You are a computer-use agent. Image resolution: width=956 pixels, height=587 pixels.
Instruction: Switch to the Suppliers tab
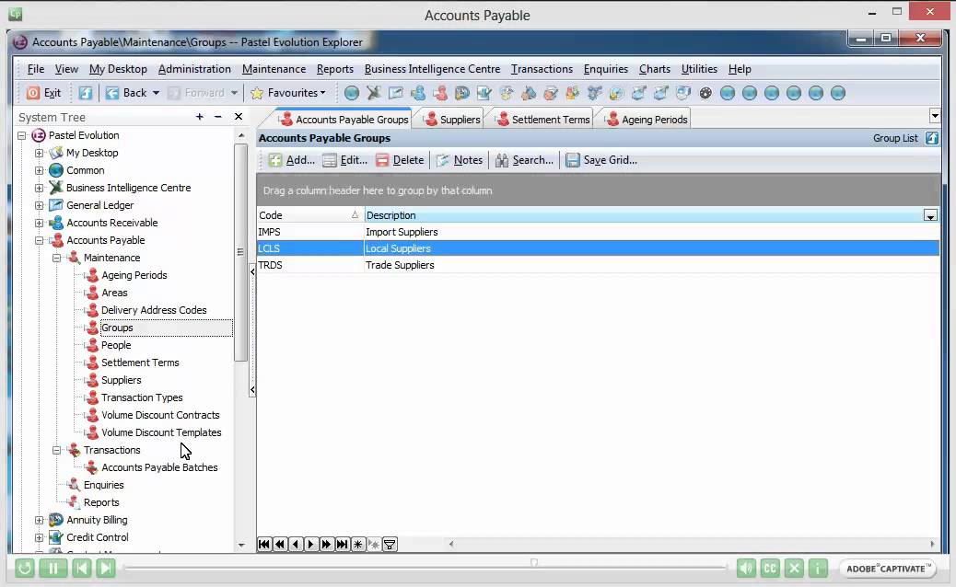pyautogui.click(x=452, y=120)
